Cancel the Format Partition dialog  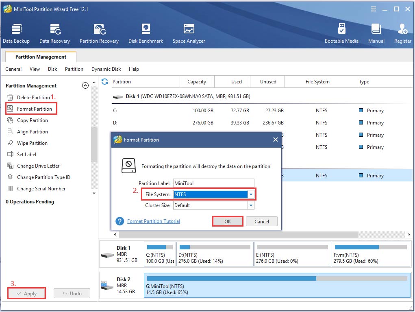[262, 221]
